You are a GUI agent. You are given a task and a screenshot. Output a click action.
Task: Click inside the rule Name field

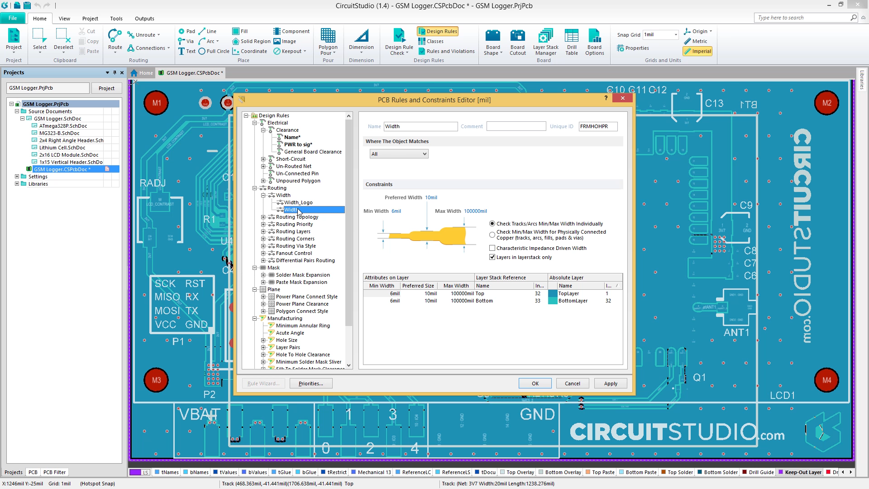[x=420, y=126]
